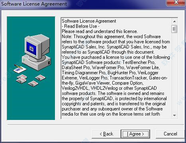Cancel the installation
This screenshot has width=186, height=143.
170,134
